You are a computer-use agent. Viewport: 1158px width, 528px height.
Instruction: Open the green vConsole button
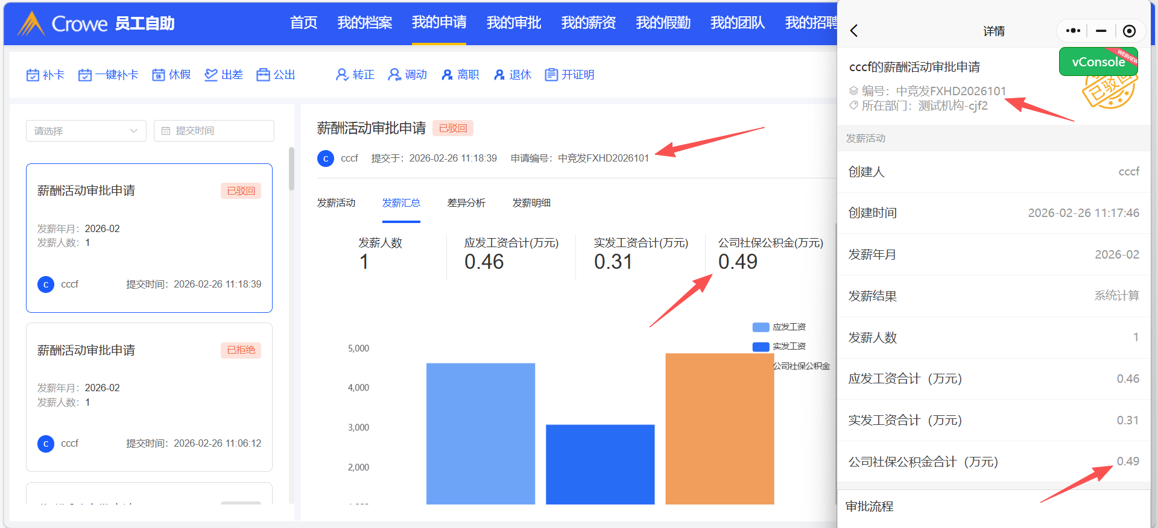tap(1098, 61)
